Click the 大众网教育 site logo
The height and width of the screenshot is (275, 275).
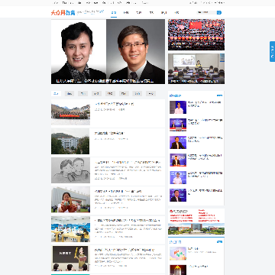click(63, 12)
